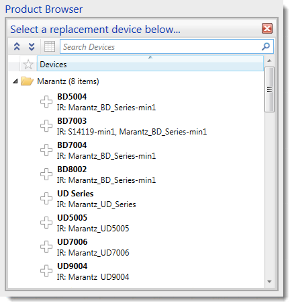Click IR: S14119-min1, Marantz_BD_Series-min1 text

coord(132,132)
